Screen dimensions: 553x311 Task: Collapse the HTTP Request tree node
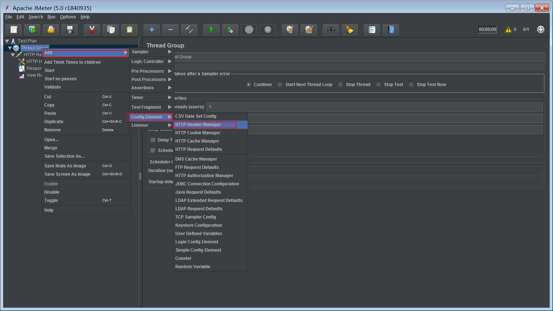(x=13, y=55)
